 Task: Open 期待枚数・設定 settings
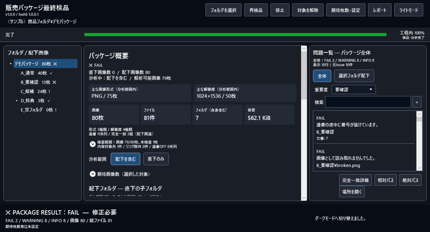point(346,10)
